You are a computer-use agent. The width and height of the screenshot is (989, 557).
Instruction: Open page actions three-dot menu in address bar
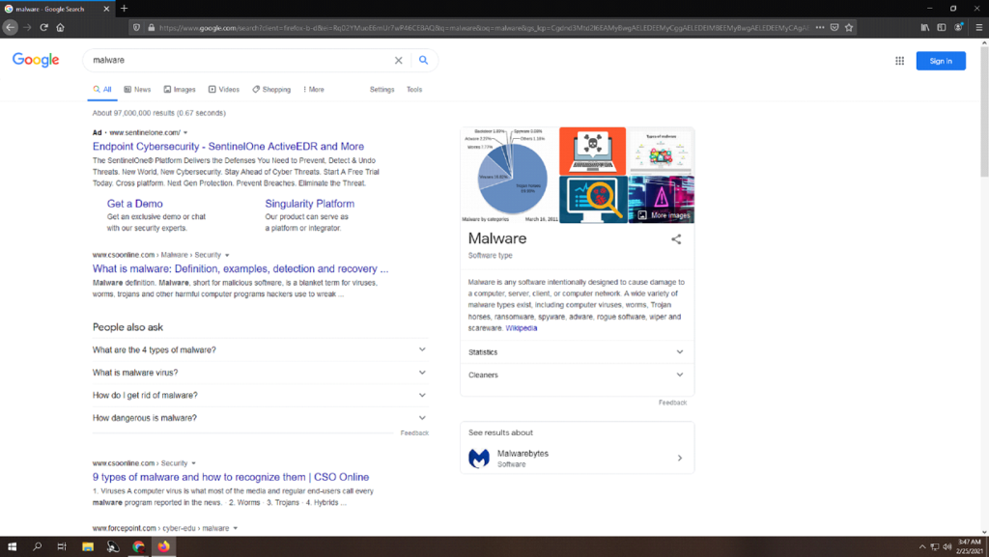pos(819,27)
